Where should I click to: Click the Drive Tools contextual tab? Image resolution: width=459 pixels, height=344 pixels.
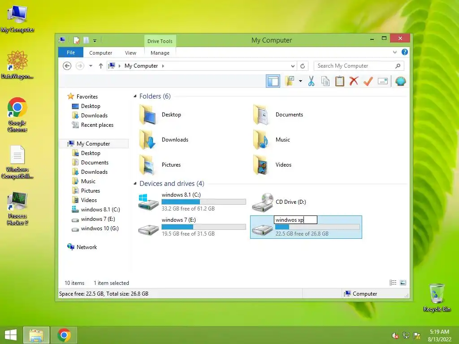tap(160, 41)
